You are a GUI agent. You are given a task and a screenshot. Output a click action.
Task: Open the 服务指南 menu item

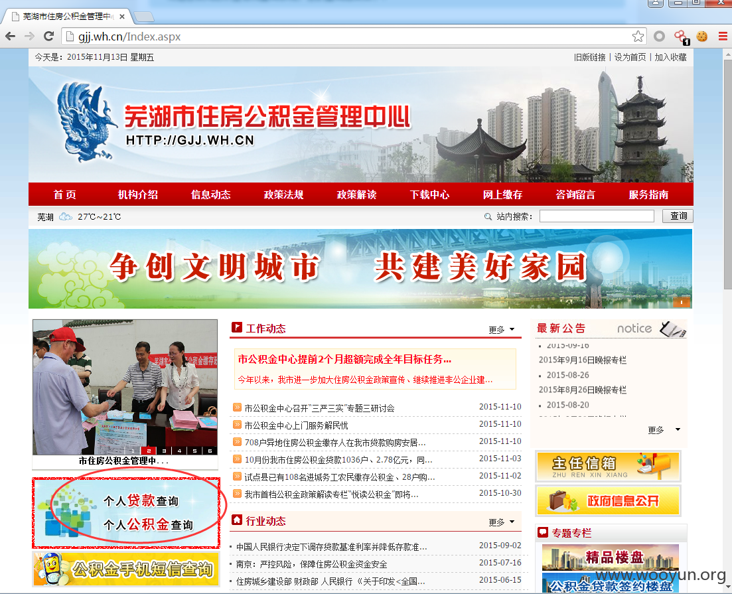(x=648, y=194)
